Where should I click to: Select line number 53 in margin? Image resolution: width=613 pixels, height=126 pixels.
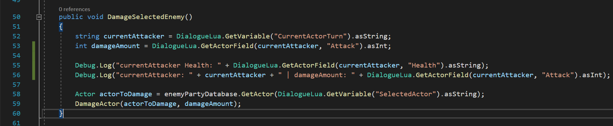[x=16, y=46]
